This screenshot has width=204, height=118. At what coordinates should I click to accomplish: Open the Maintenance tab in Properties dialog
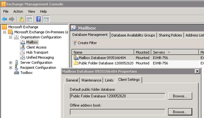[91, 80]
